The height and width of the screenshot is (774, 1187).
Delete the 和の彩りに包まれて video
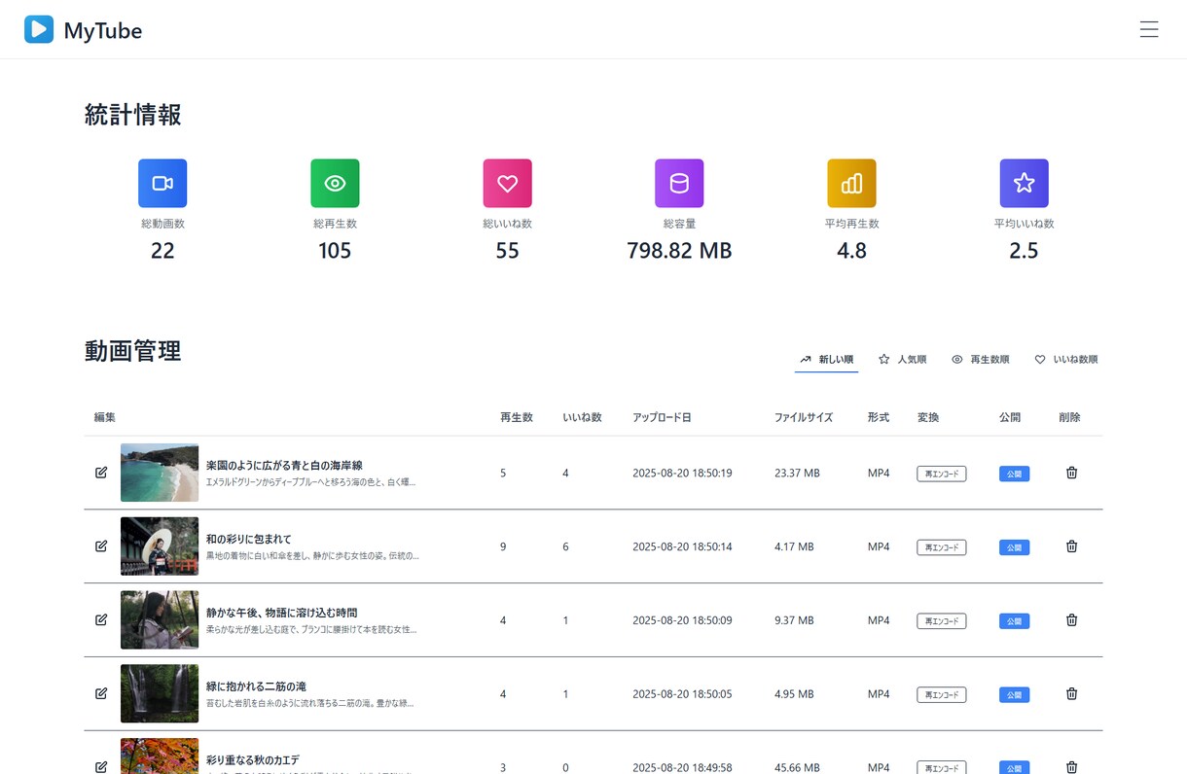pyautogui.click(x=1071, y=546)
